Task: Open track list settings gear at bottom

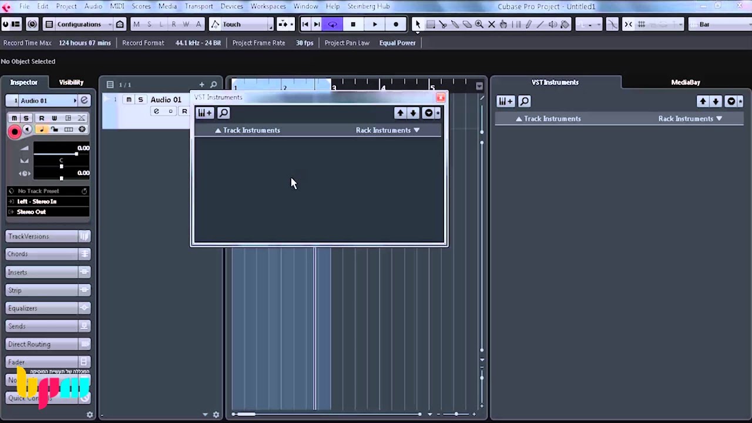Action: pos(216,414)
